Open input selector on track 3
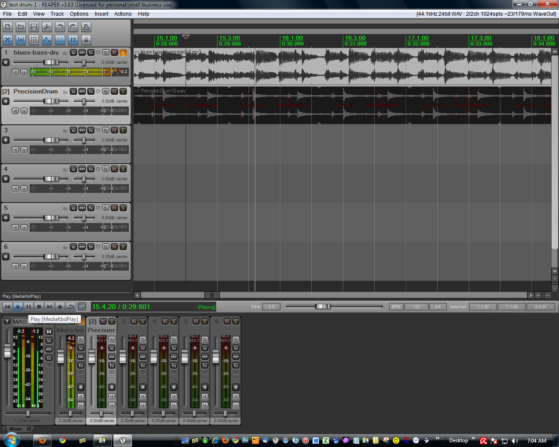 (x=24, y=150)
